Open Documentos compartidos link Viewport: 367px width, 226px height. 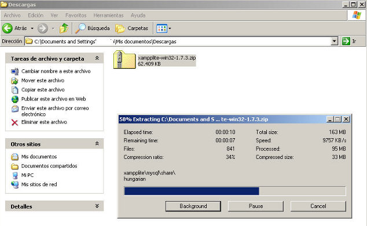49,166
